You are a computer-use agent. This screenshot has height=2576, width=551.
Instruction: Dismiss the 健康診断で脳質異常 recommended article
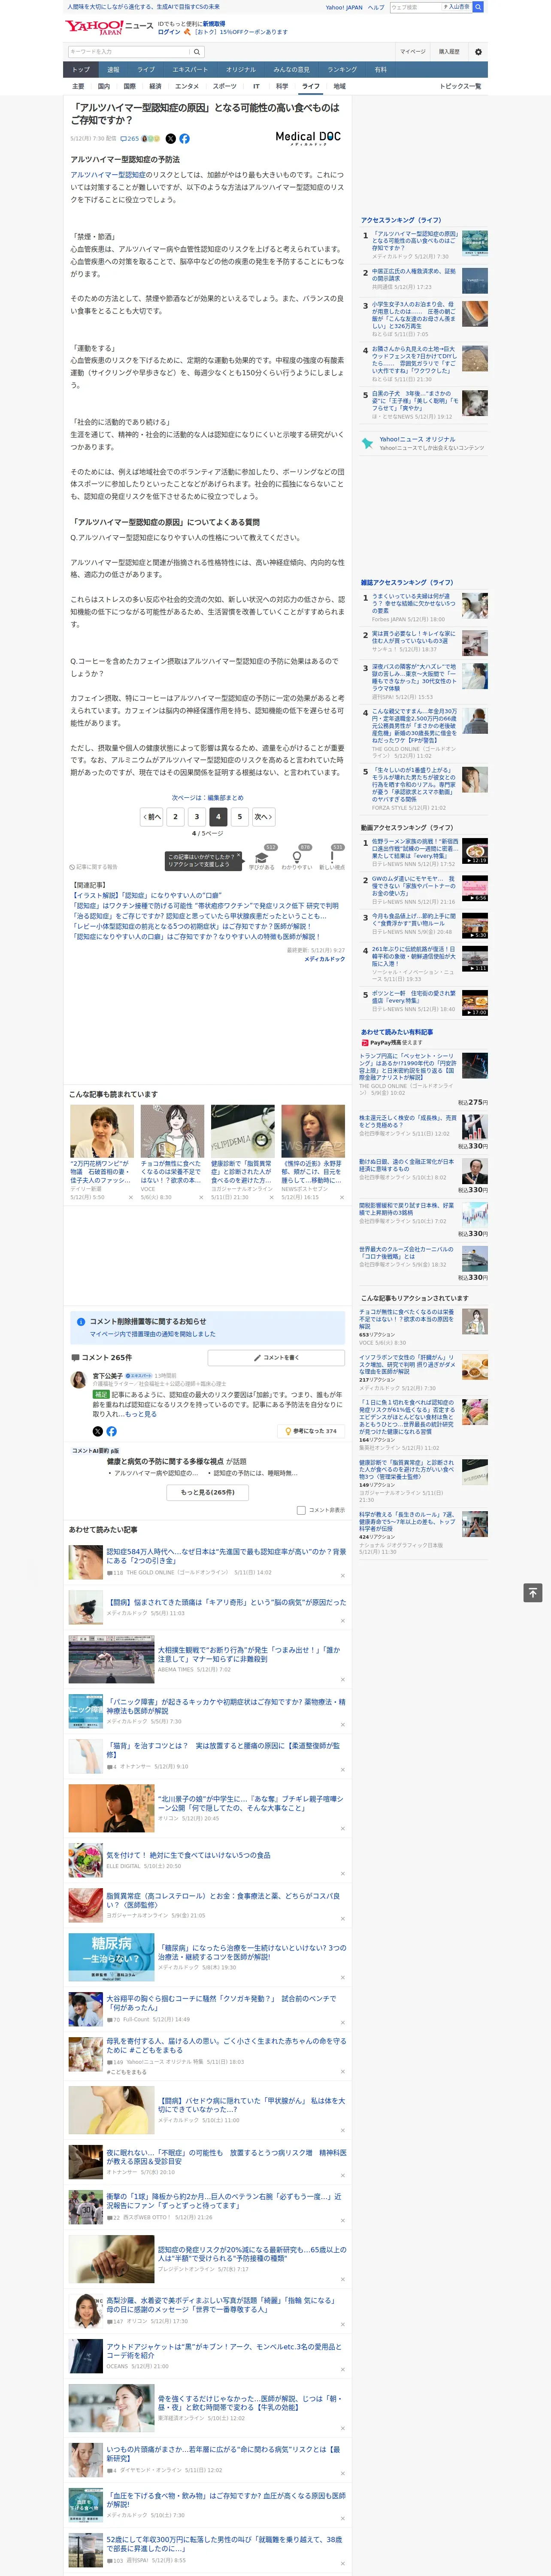point(272,1197)
